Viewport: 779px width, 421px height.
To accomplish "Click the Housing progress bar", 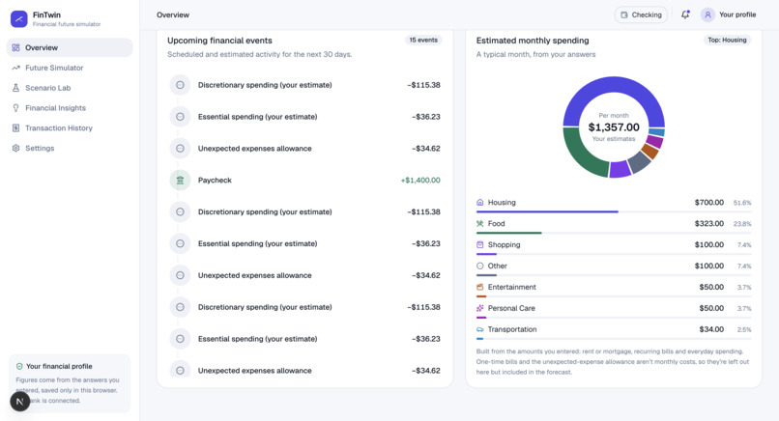I will tap(614, 212).
